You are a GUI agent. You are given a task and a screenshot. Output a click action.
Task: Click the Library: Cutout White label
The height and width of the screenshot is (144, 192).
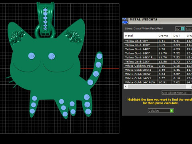tap(144, 28)
